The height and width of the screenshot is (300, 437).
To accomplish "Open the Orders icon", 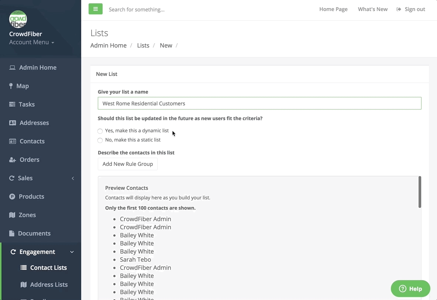I will [12, 160].
